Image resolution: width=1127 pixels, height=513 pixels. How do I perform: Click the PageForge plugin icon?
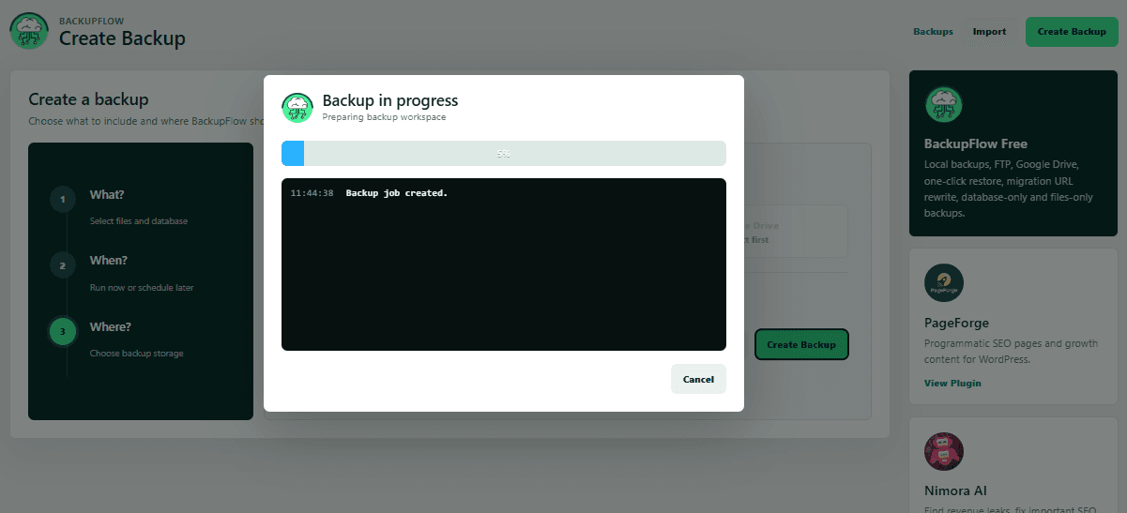coord(944,283)
